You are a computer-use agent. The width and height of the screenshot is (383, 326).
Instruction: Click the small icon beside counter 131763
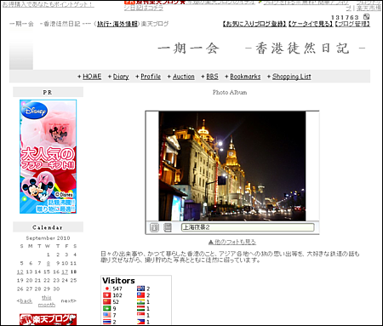point(367,17)
